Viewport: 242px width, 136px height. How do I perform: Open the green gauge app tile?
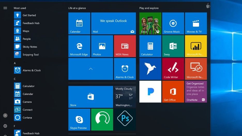pyautogui.click(x=102, y=119)
